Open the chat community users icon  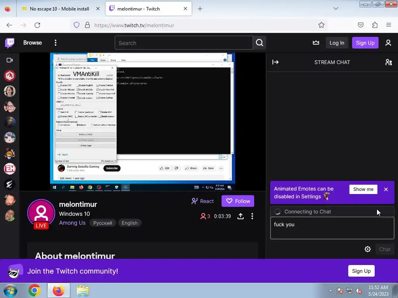[x=388, y=62]
